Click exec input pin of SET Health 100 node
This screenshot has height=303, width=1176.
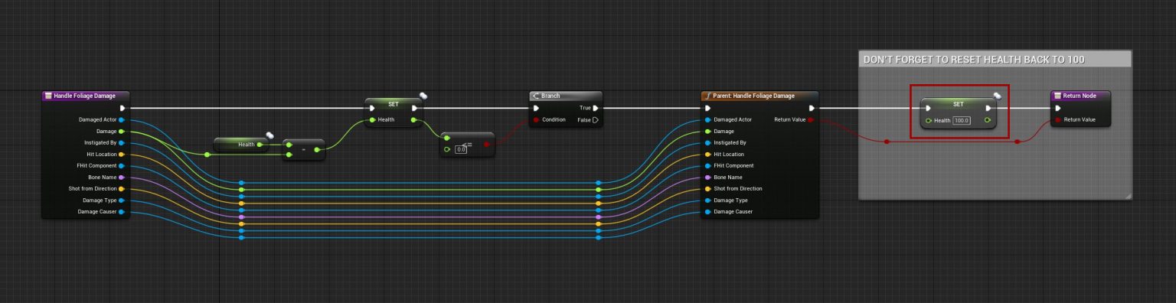[x=928, y=108]
